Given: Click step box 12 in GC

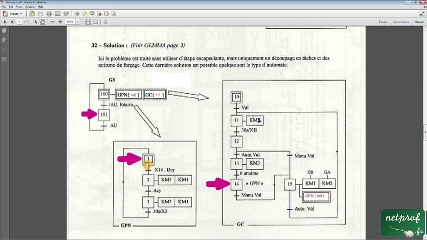Looking at the screenshot, I should tap(236, 141).
